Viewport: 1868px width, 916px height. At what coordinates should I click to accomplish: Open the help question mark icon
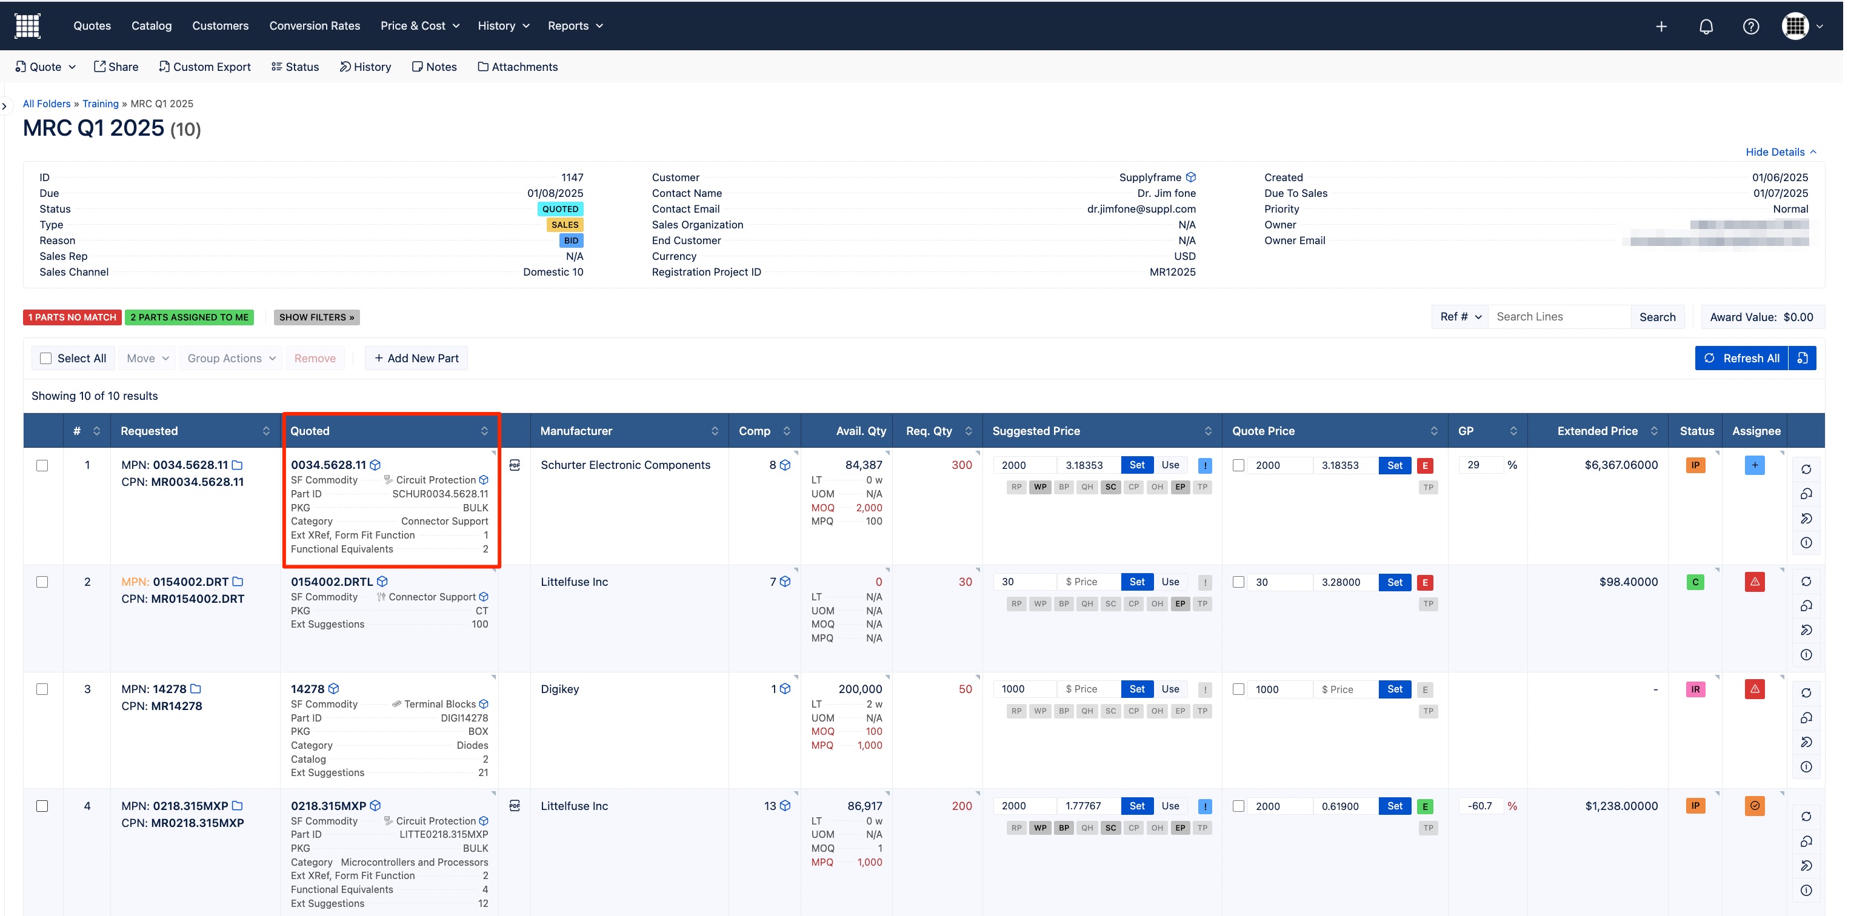[1750, 26]
